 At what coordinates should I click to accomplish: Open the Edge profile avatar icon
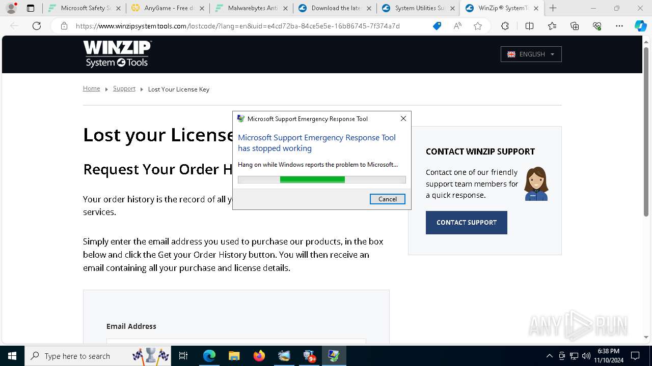pos(11,8)
